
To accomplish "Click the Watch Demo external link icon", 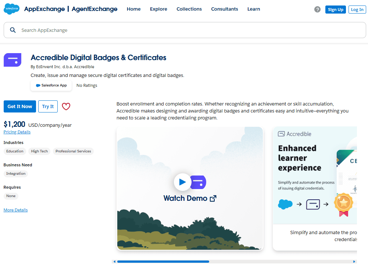I will 213,198.
